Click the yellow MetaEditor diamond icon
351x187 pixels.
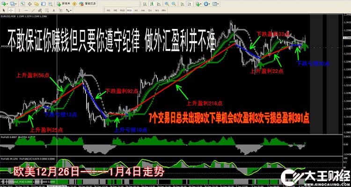coord(74,4)
